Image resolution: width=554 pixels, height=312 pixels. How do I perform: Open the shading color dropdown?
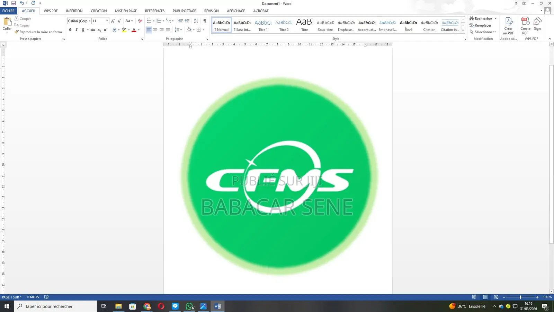click(x=194, y=30)
